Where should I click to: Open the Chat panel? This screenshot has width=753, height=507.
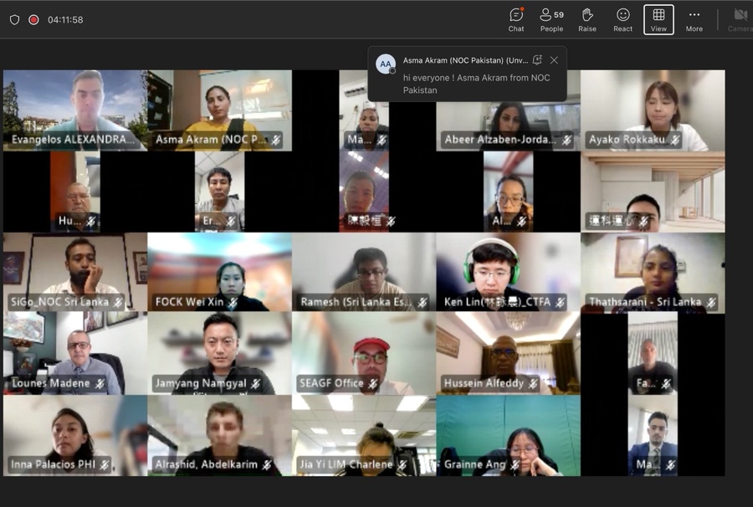pos(516,19)
